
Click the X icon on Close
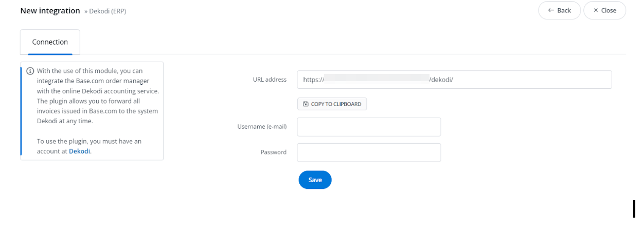[596, 10]
